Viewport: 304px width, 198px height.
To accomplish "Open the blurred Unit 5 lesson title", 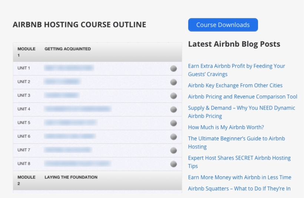I will (70, 123).
